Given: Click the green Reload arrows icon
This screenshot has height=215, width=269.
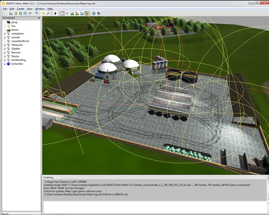Looking at the screenshot, I should point(20,13).
